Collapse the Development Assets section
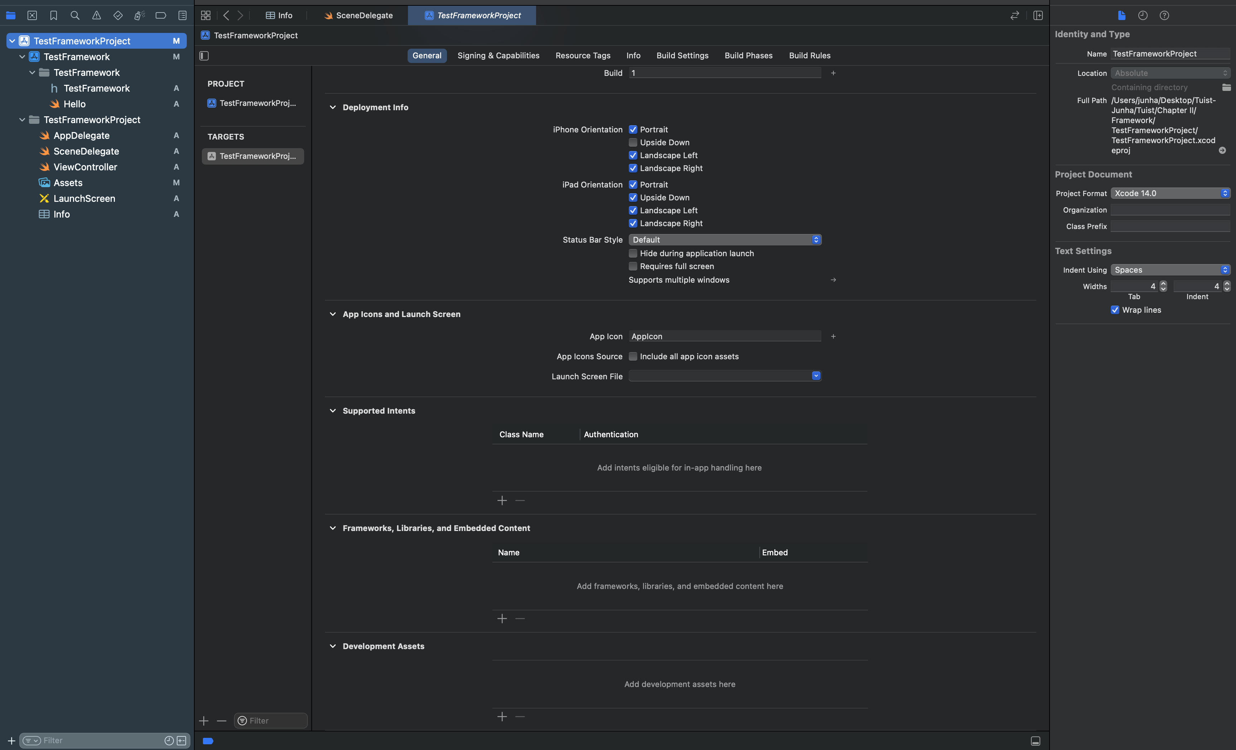This screenshot has height=750, width=1236. pyautogui.click(x=332, y=646)
